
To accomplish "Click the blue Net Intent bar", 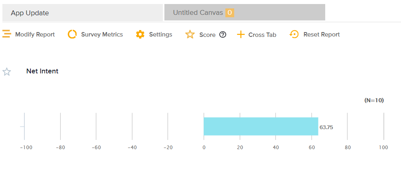I will coord(261,126).
